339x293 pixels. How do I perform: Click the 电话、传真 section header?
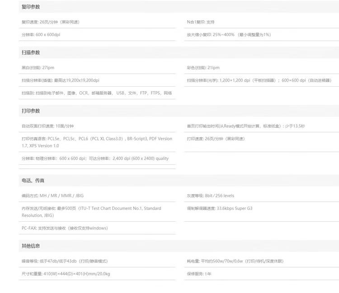33,181
